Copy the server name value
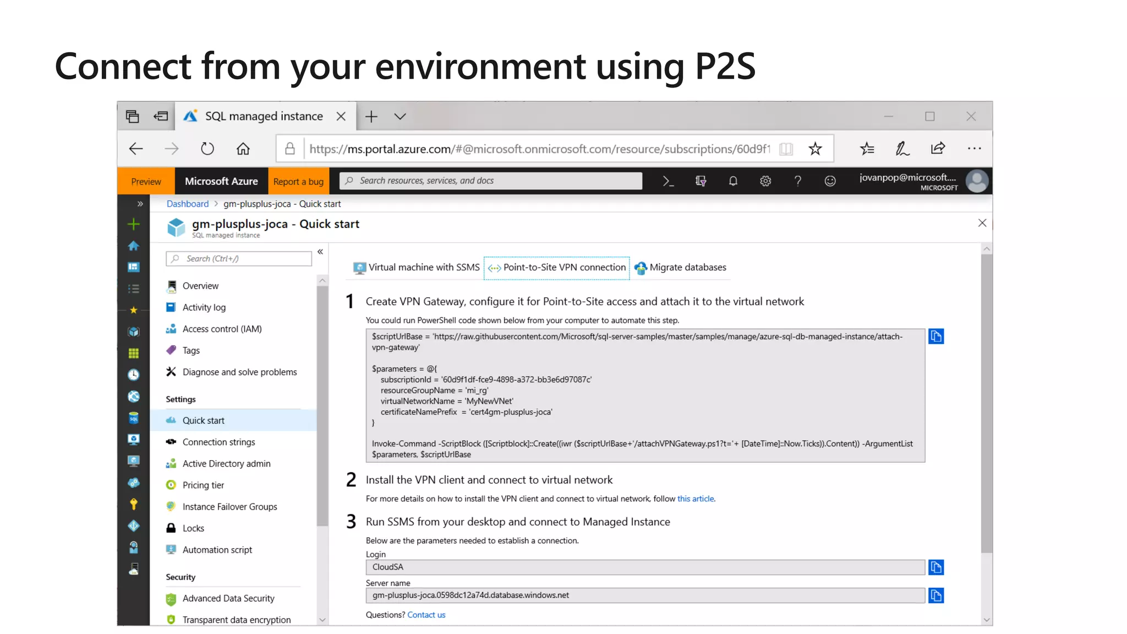 pos(935,595)
